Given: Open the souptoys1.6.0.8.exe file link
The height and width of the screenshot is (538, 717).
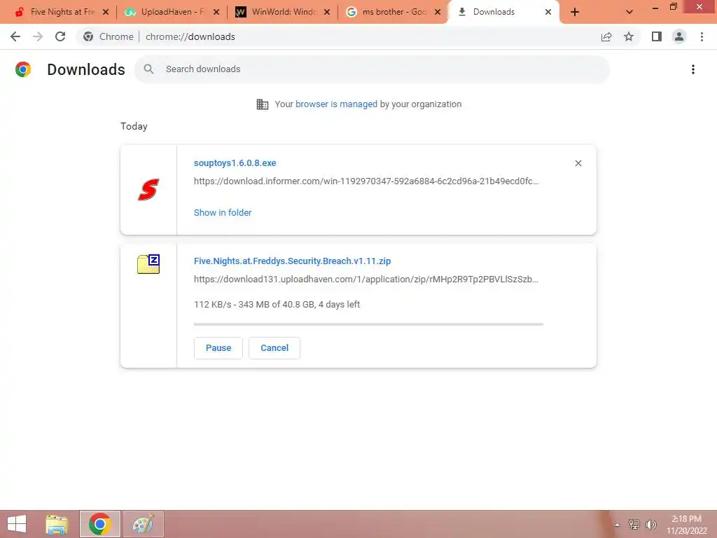Looking at the screenshot, I should pyautogui.click(x=235, y=163).
